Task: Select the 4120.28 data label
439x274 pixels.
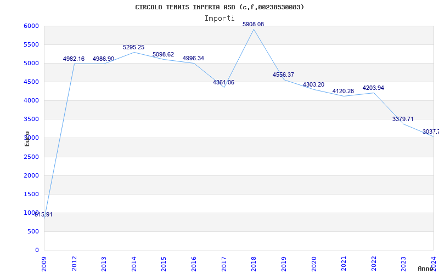Action: 343,91
